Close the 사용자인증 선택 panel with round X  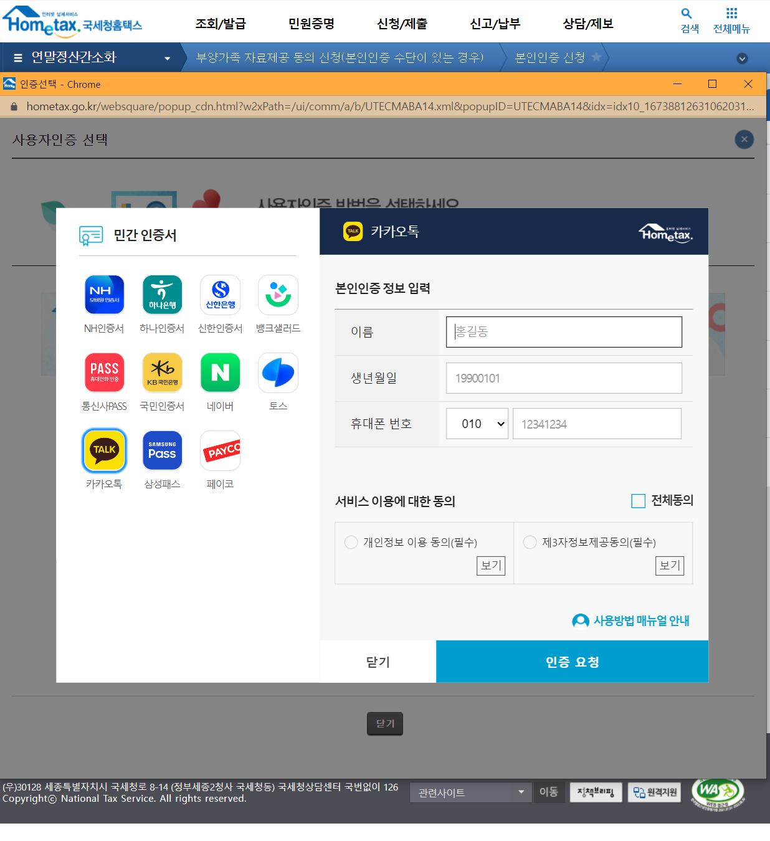tap(744, 140)
